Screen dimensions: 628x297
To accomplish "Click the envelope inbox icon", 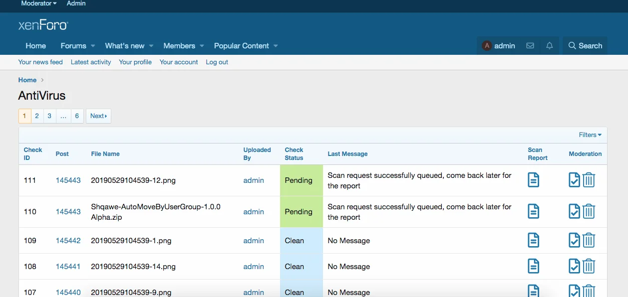I will (x=530, y=46).
